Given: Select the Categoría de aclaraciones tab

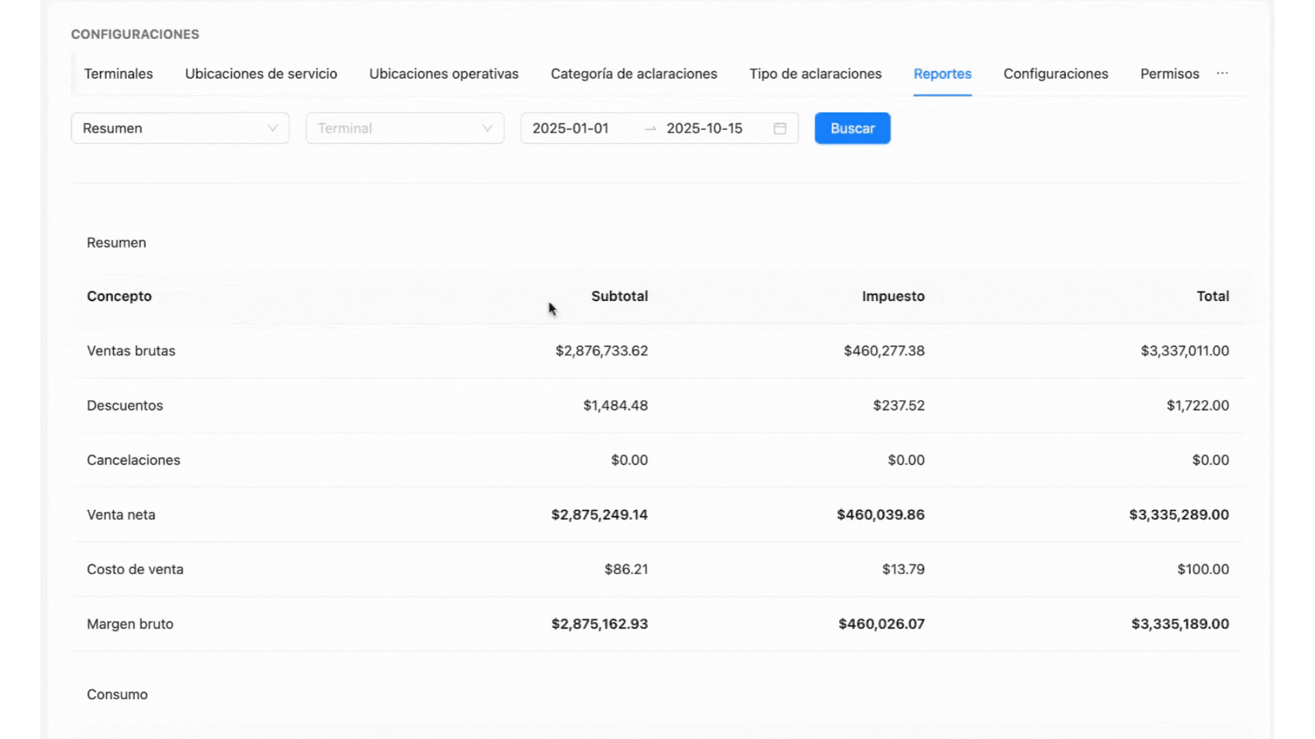Looking at the screenshot, I should pyautogui.click(x=634, y=74).
